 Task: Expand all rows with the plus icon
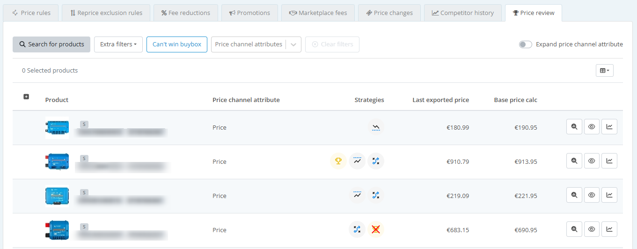[26, 96]
